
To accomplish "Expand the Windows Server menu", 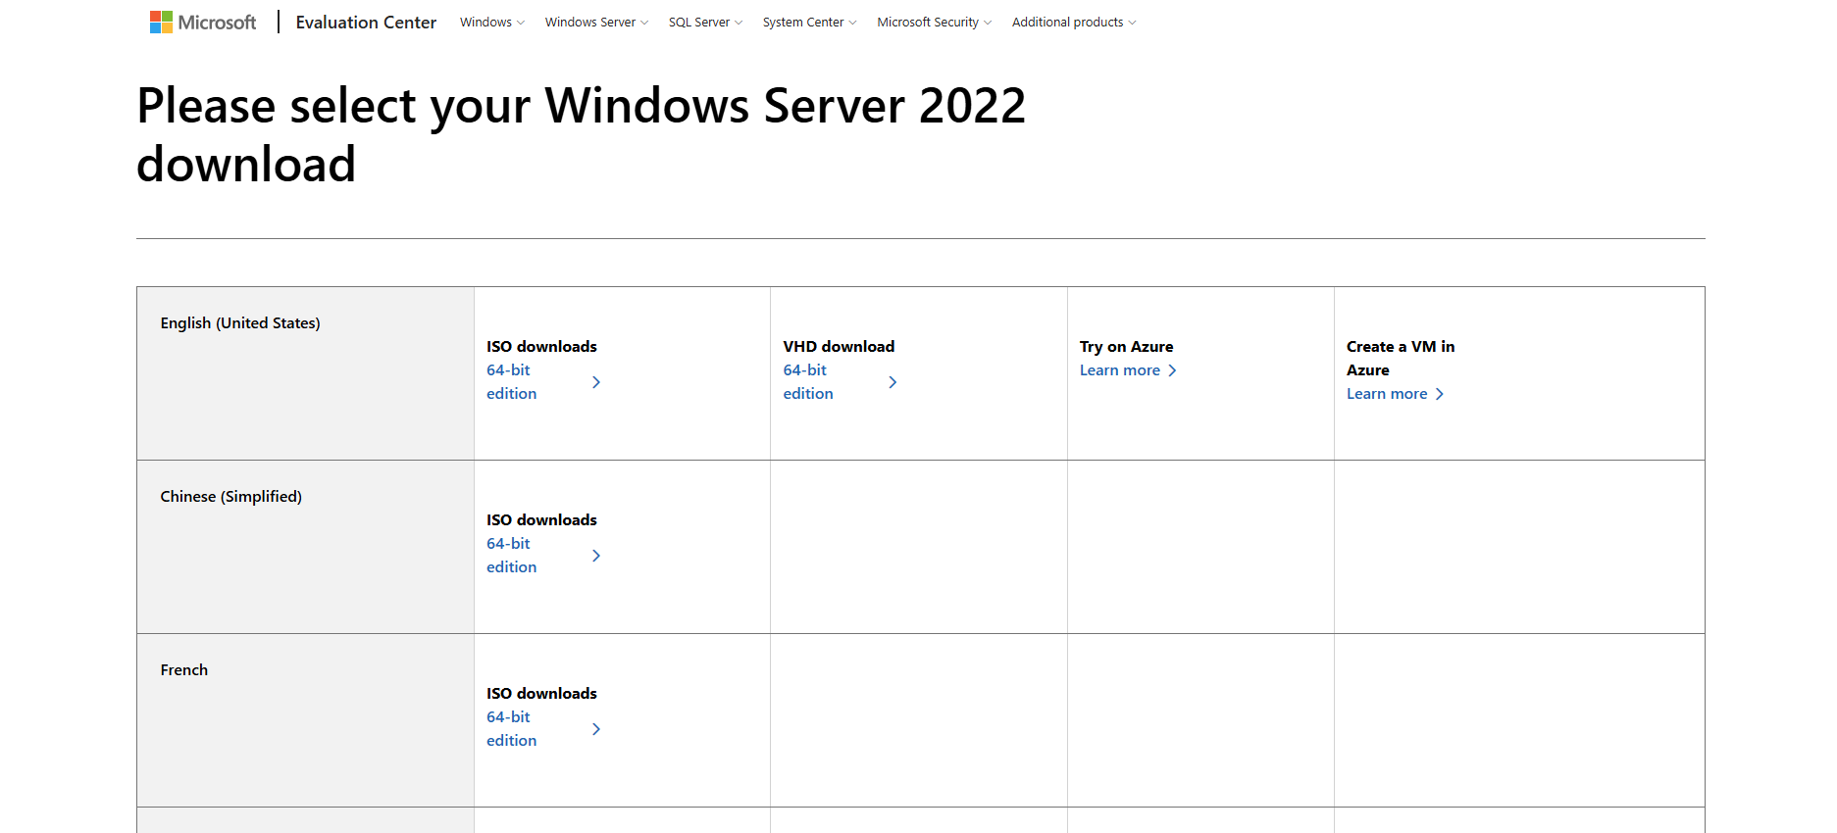I will (596, 22).
